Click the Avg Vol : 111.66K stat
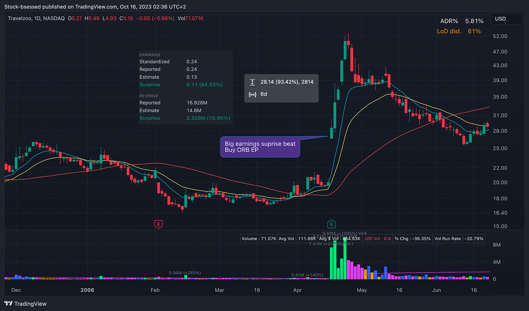The width and height of the screenshot is (529, 311). (x=298, y=239)
